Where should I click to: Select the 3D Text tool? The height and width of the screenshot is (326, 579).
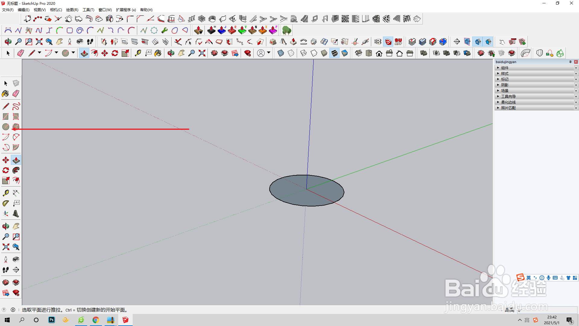pyautogui.click(x=16, y=214)
